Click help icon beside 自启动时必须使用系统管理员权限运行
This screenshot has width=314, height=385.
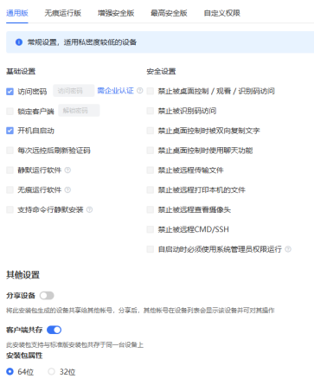pos(288,249)
